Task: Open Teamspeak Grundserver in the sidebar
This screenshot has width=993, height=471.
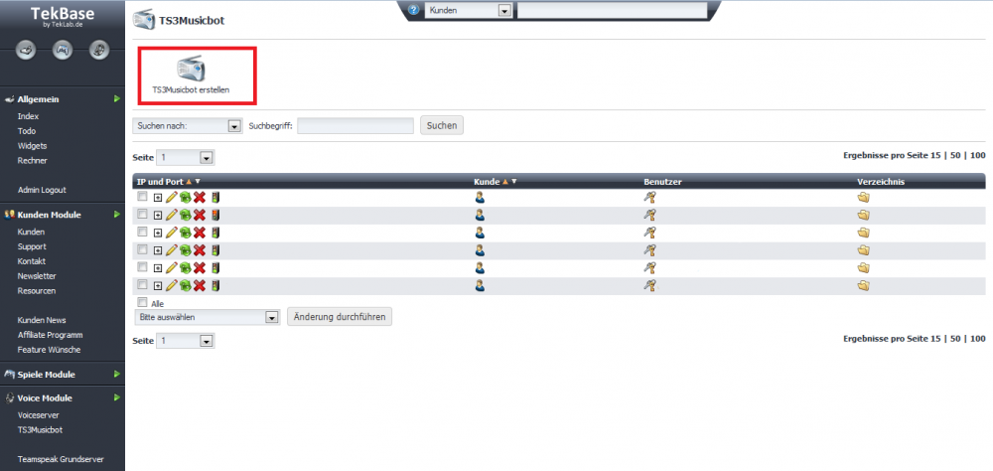Action: coord(61,460)
